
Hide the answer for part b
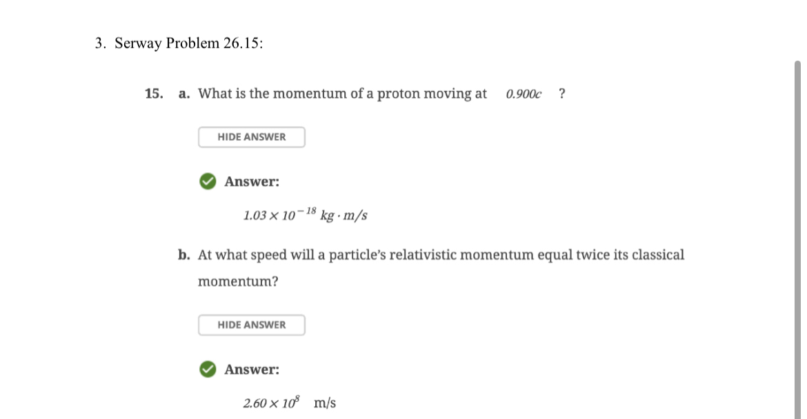[252, 325]
